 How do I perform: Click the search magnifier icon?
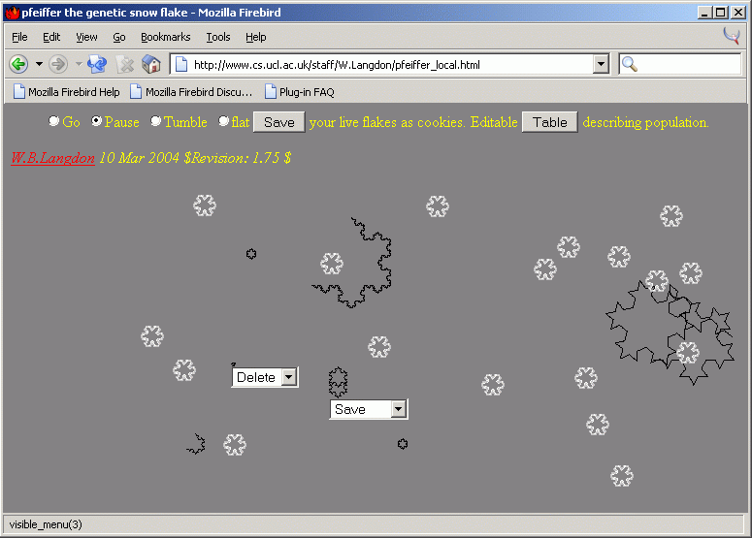(629, 64)
